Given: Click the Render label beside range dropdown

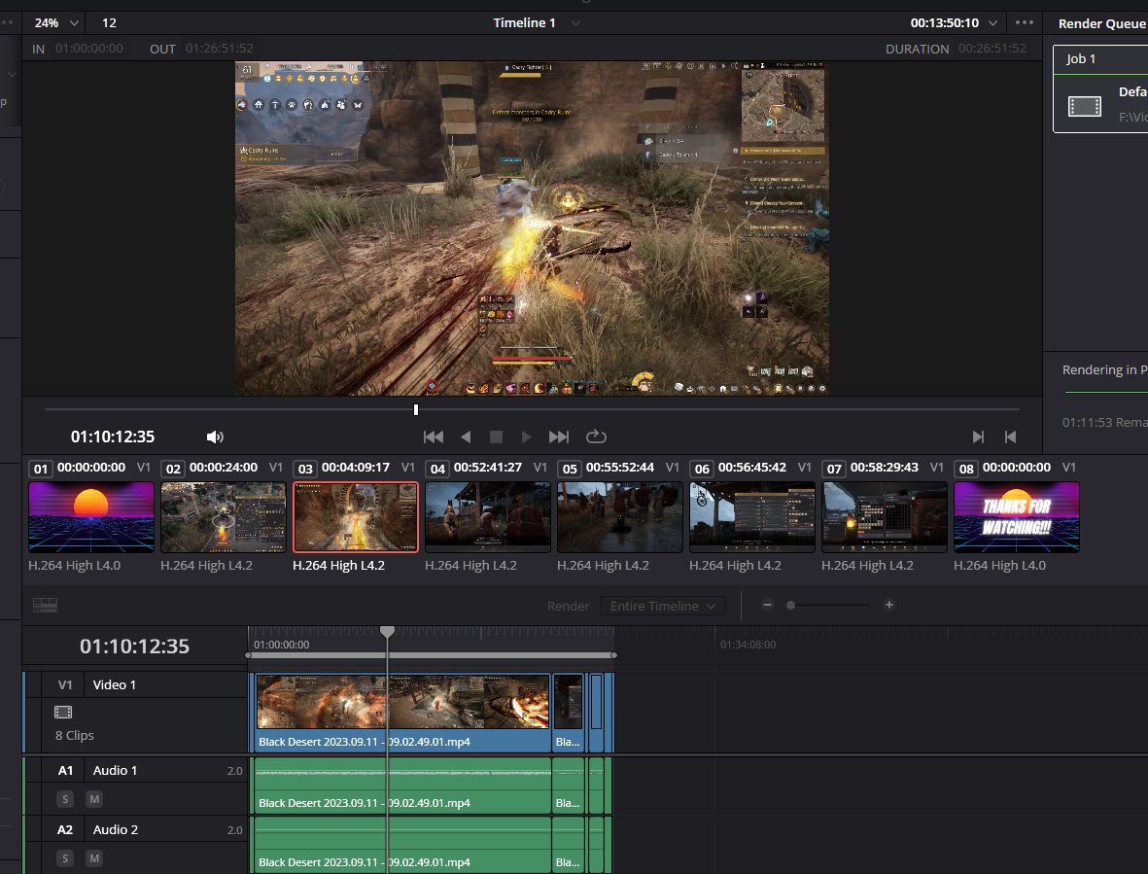Looking at the screenshot, I should 568,606.
